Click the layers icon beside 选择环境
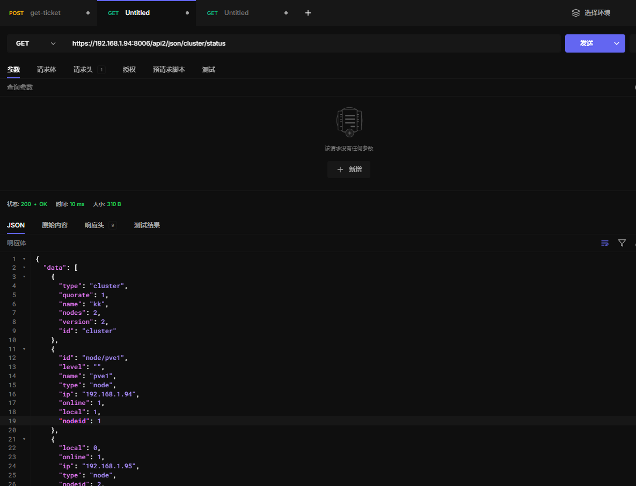Screen dimensions: 636x486 coord(576,13)
